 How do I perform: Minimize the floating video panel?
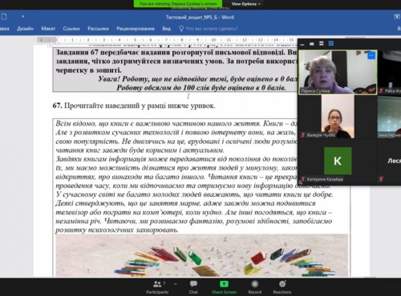click(x=302, y=44)
